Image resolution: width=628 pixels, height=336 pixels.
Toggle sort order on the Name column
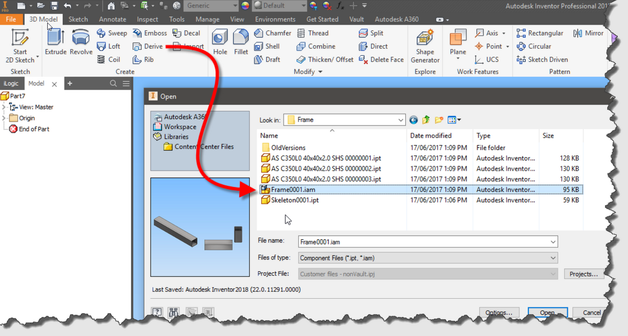pos(268,135)
